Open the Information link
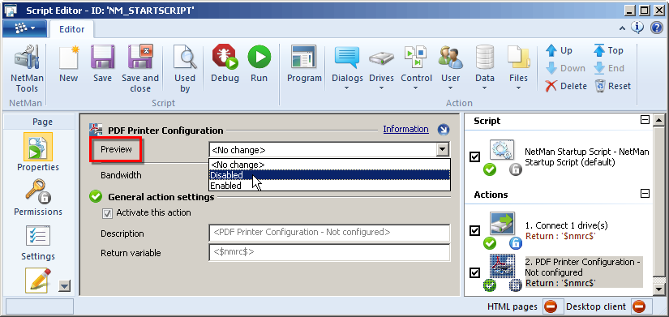The image size is (669, 317). tap(405, 129)
